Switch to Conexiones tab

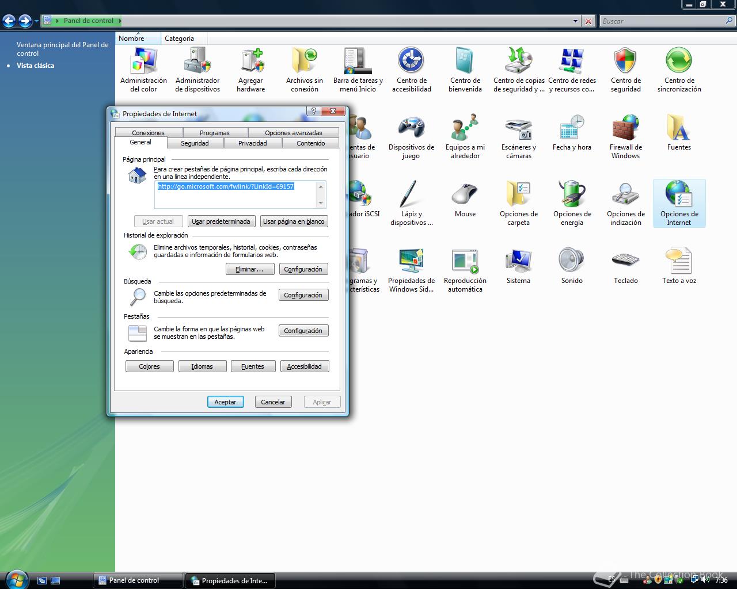point(148,133)
